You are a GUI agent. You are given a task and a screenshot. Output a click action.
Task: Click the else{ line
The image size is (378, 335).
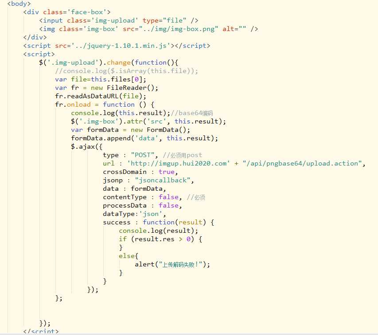(x=129, y=256)
